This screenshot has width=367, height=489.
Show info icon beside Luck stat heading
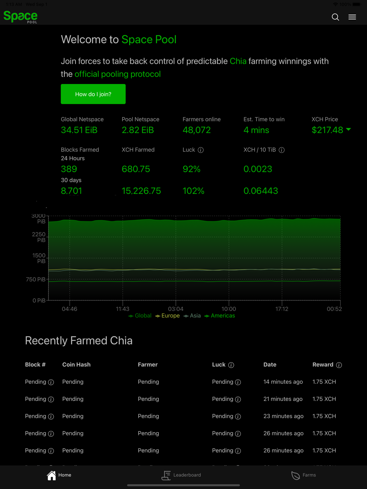tap(201, 150)
